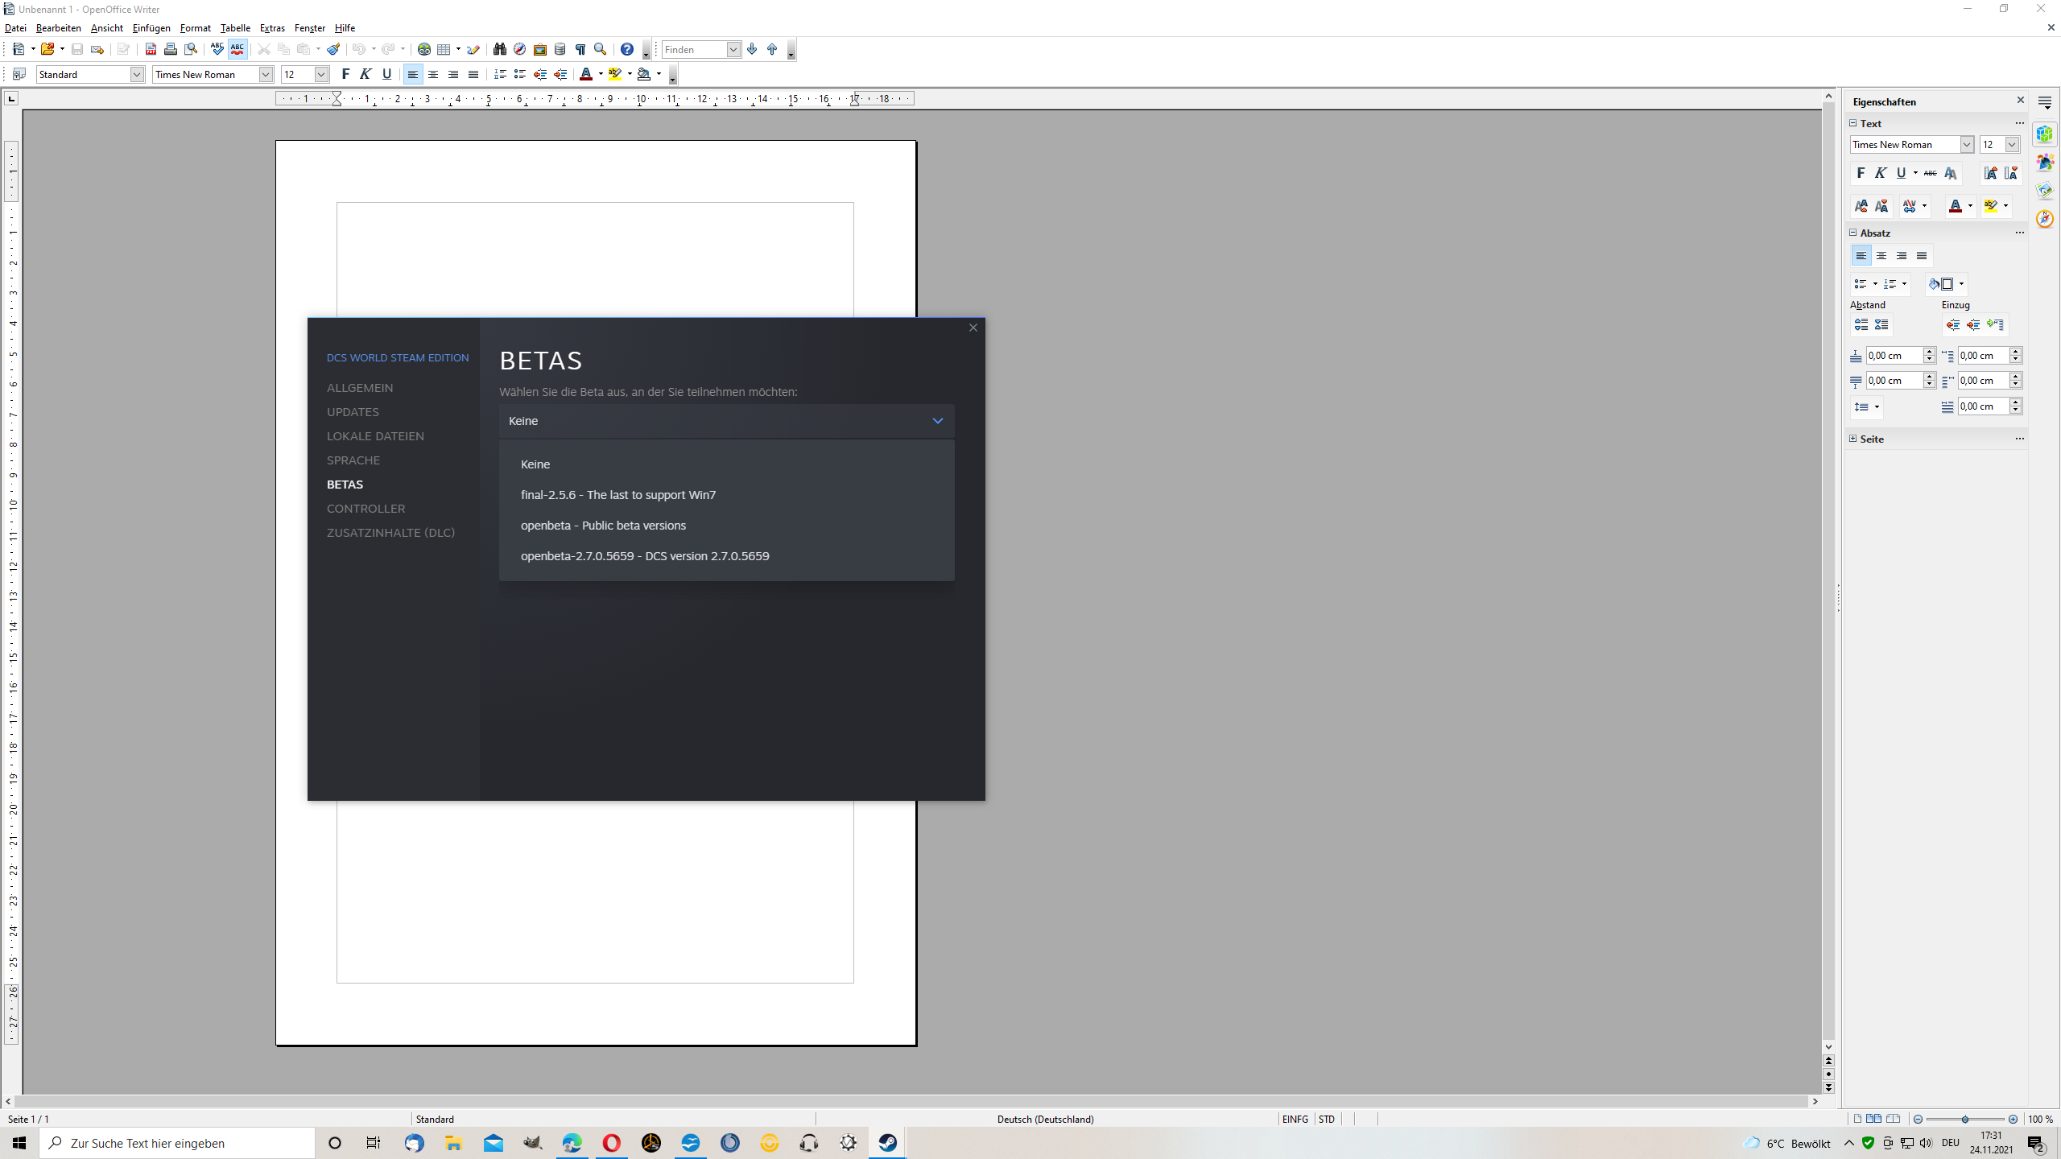Open Page Preview from the toolbar

[x=191, y=49]
